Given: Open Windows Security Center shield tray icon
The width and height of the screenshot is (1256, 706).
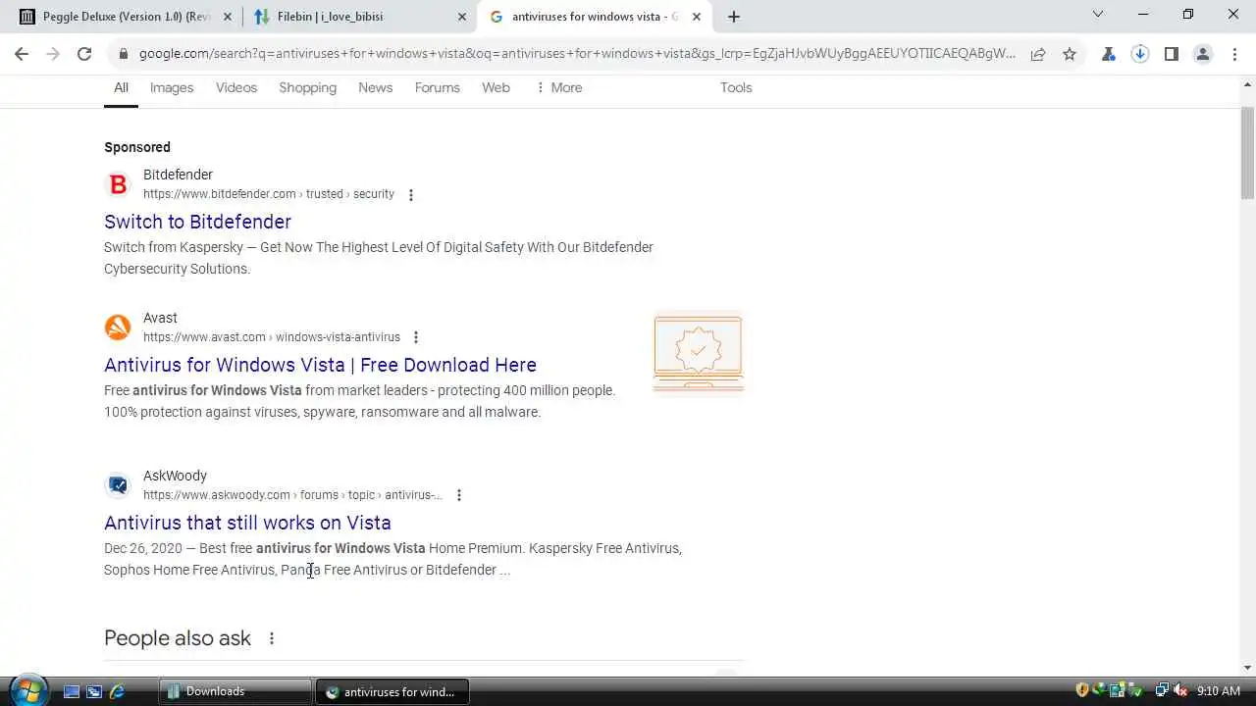Looking at the screenshot, I should point(1083,690).
